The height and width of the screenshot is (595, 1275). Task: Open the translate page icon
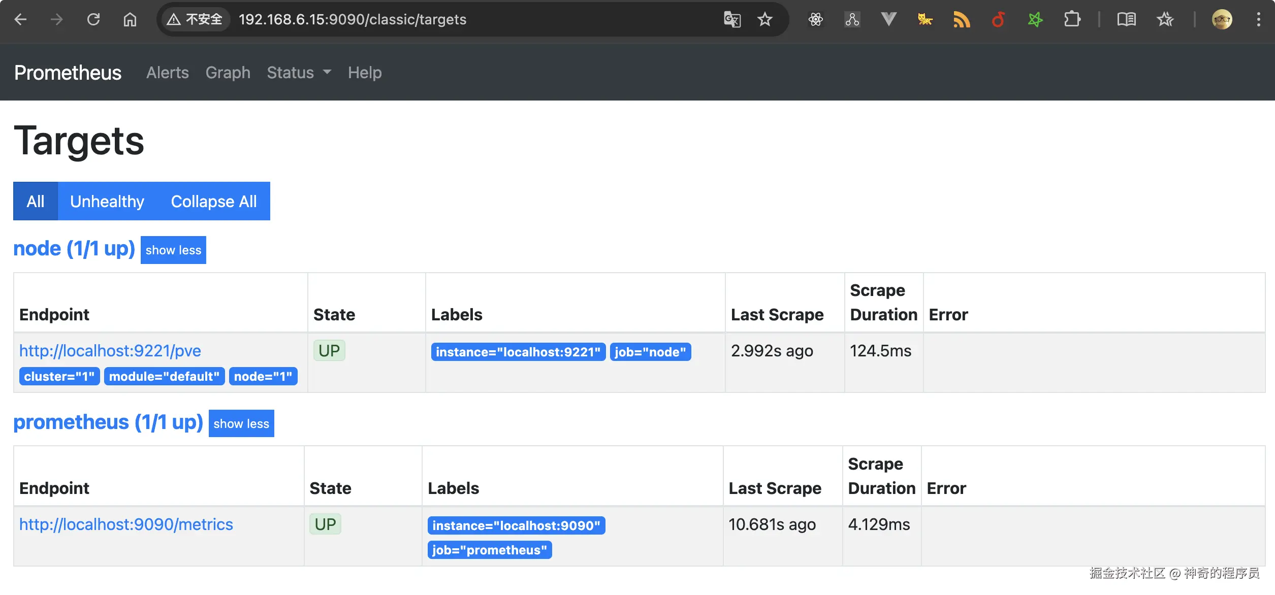[x=732, y=19]
